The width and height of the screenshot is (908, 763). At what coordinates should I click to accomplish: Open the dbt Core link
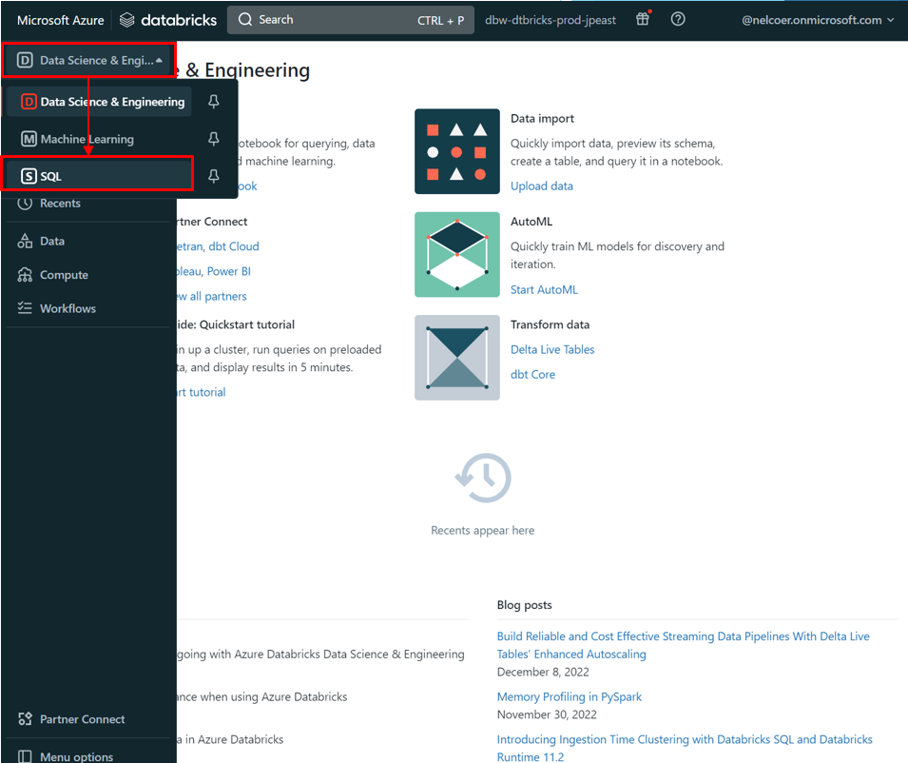click(x=532, y=374)
